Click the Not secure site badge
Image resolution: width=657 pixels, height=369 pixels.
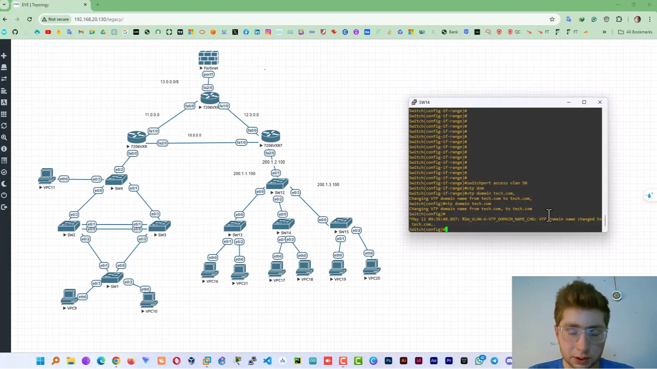pyautogui.click(x=55, y=19)
